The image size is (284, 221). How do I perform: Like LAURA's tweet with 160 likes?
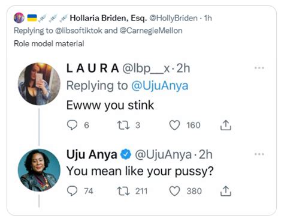tap(175, 125)
